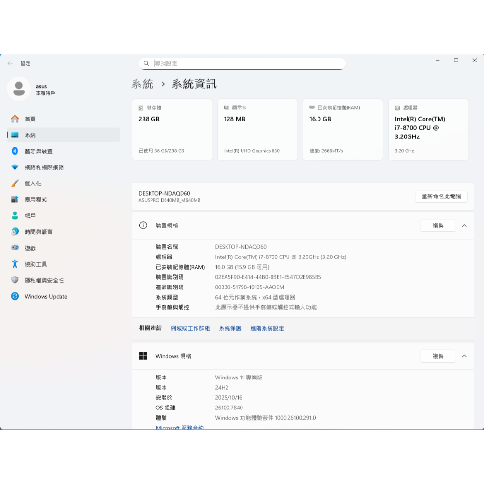Open 藍牙與裝置 settings

point(63,151)
